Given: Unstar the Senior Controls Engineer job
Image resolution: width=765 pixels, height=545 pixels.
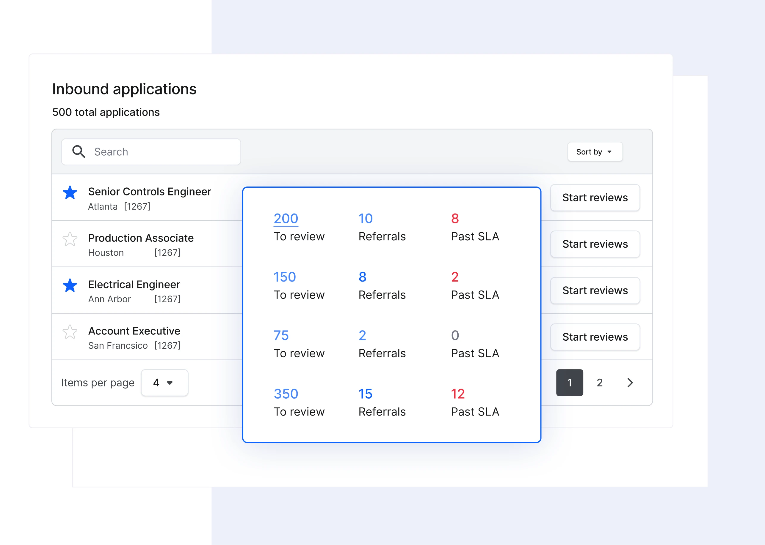Looking at the screenshot, I should coord(70,193).
